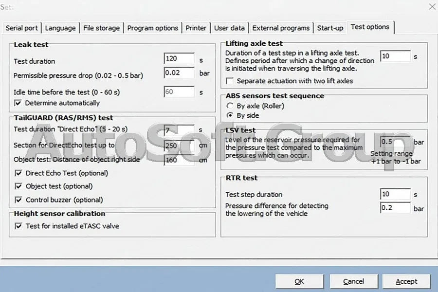The width and height of the screenshot is (438, 292).
Task: Open the Program options tab
Action: point(153,28)
